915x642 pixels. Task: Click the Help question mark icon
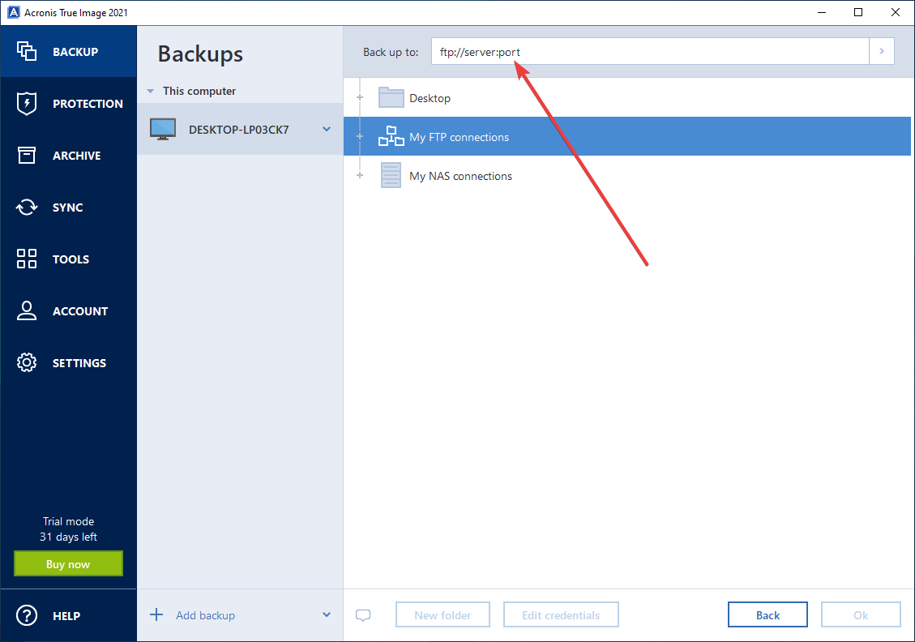(27, 615)
